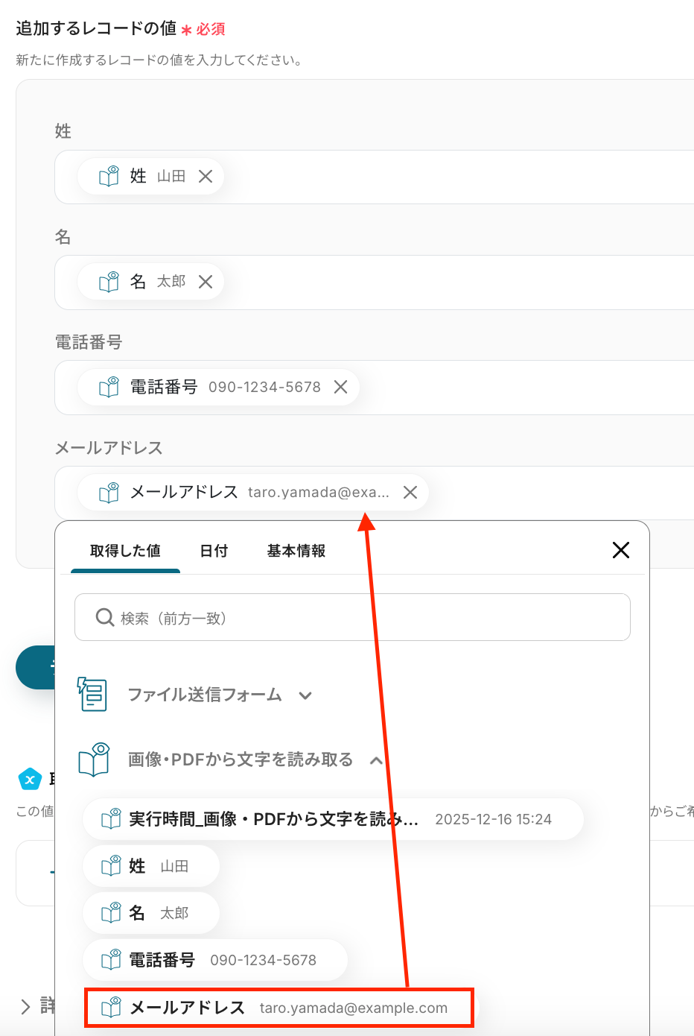This screenshot has height=1036, width=694.
Task: Click the 名 list item's OCR icon
Action: coord(111,912)
